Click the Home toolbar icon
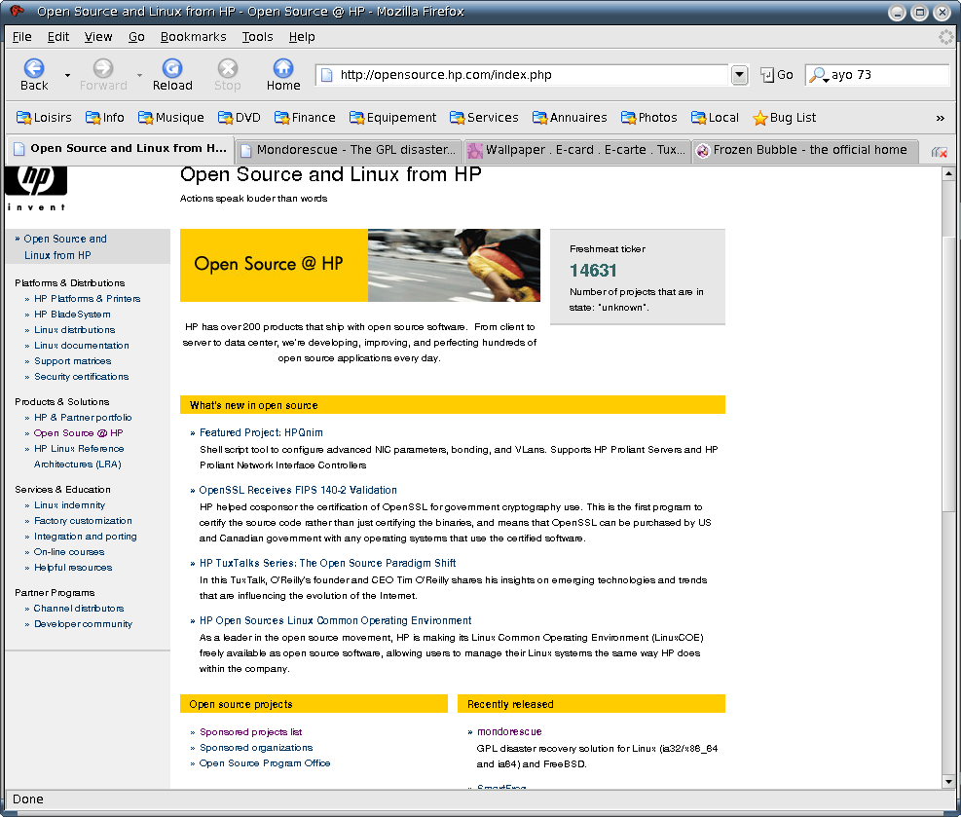 282,68
